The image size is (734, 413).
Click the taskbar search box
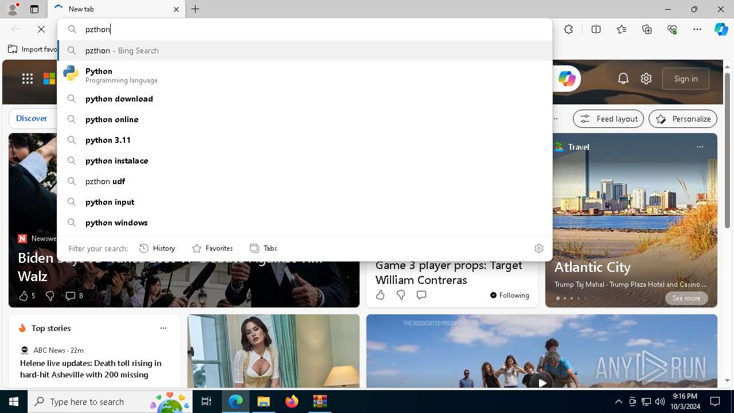(110, 402)
